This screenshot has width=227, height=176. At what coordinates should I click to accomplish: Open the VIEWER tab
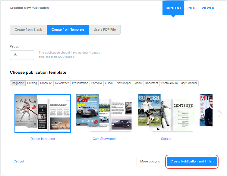point(208,8)
